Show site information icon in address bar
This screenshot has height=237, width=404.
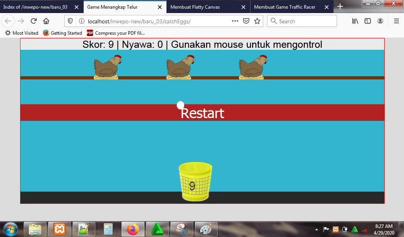(x=81, y=21)
